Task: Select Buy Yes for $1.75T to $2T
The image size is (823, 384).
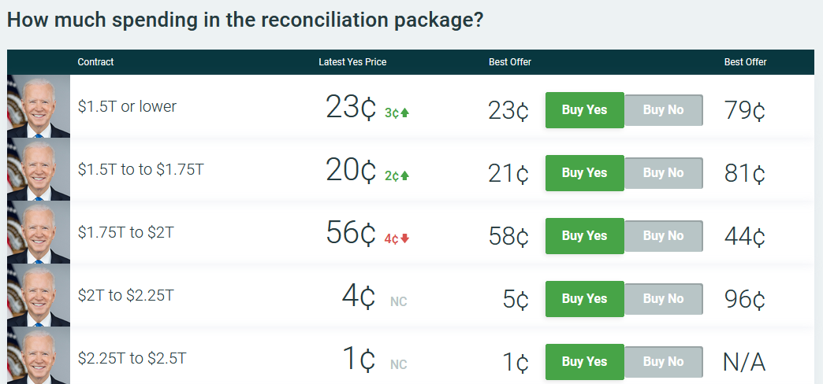Action: click(x=585, y=236)
